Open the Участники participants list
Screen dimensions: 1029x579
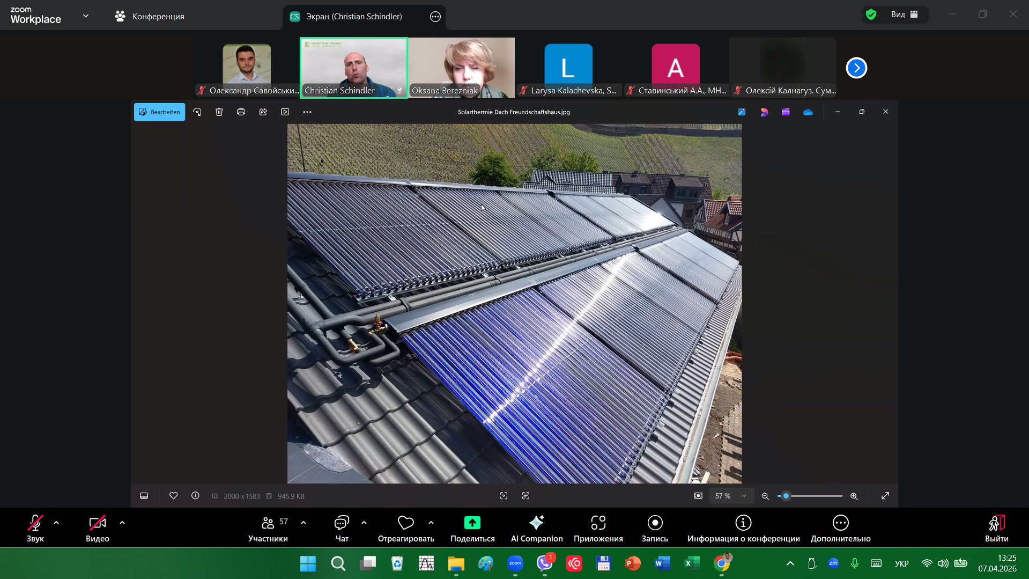click(x=268, y=523)
